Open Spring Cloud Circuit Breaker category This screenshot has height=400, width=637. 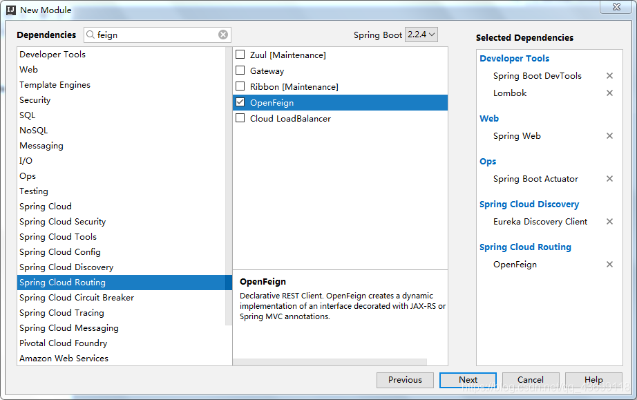pos(121,298)
